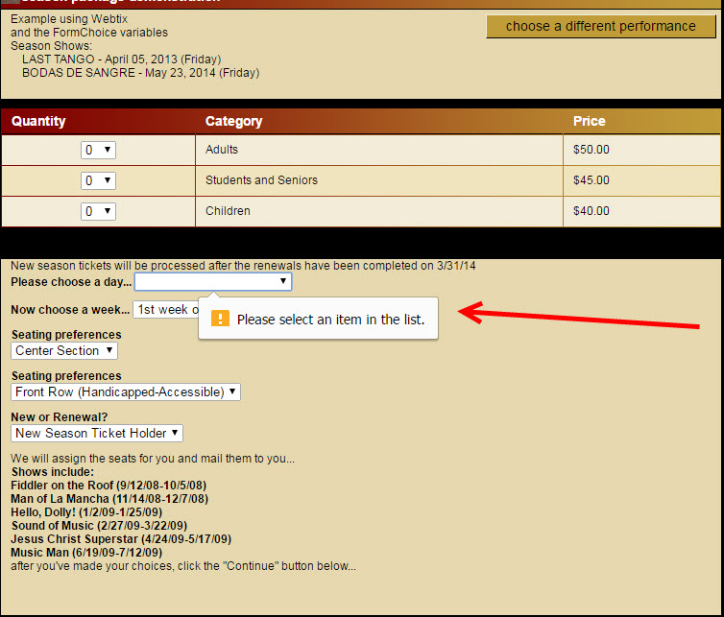
Task: Click the 'We will assign the seats' text
Action: [x=153, y=459]
